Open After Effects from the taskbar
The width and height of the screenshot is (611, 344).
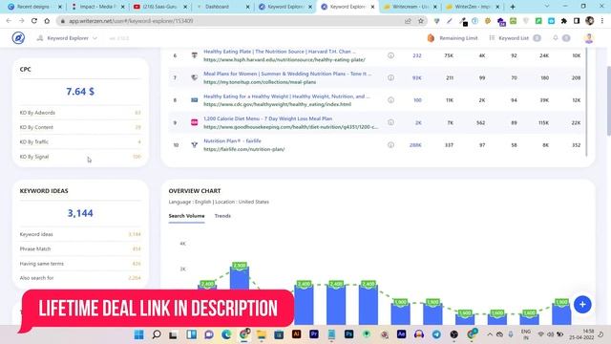tap(401, 334)
